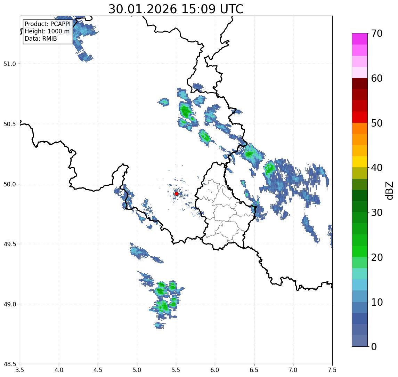
Task: Click the longitude axis label 3.5
Action: coord(20,370)
